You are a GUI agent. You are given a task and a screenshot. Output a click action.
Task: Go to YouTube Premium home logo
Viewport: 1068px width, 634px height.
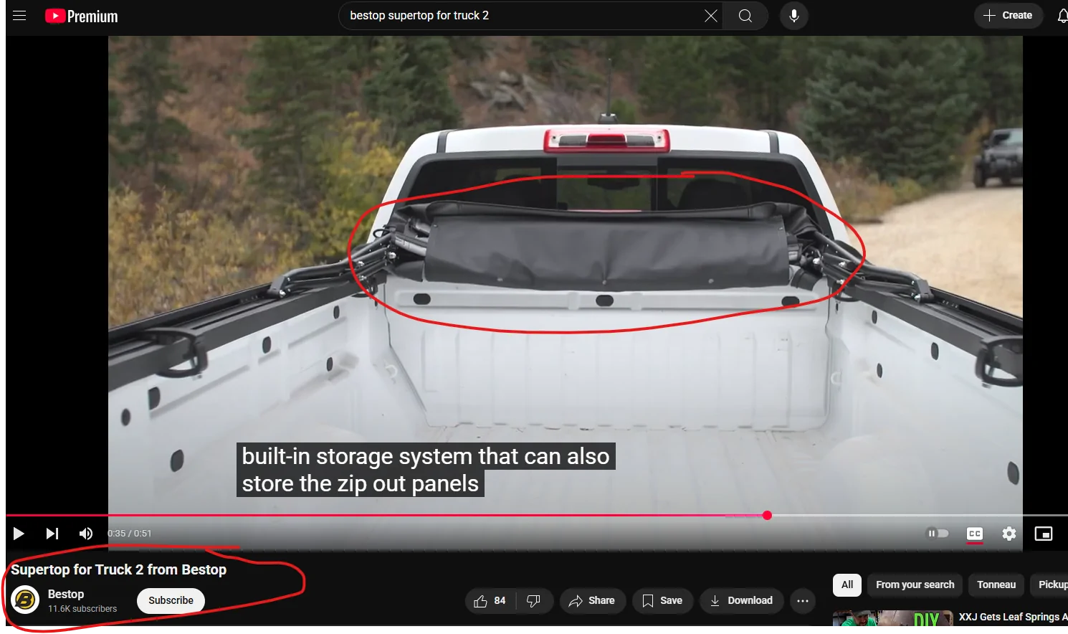[x=82, y=16]
